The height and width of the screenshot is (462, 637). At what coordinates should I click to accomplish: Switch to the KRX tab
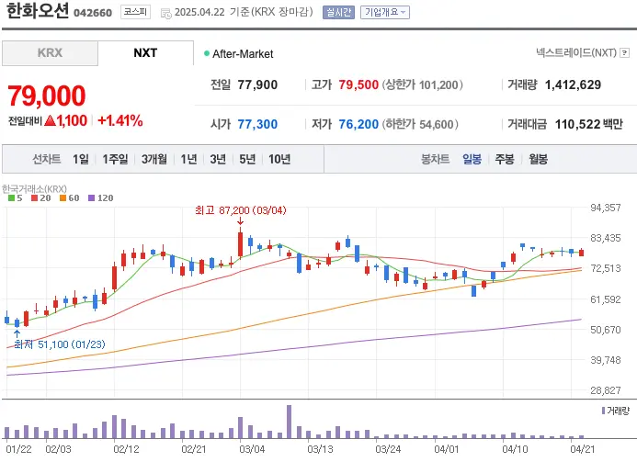[x=50, y=52]
